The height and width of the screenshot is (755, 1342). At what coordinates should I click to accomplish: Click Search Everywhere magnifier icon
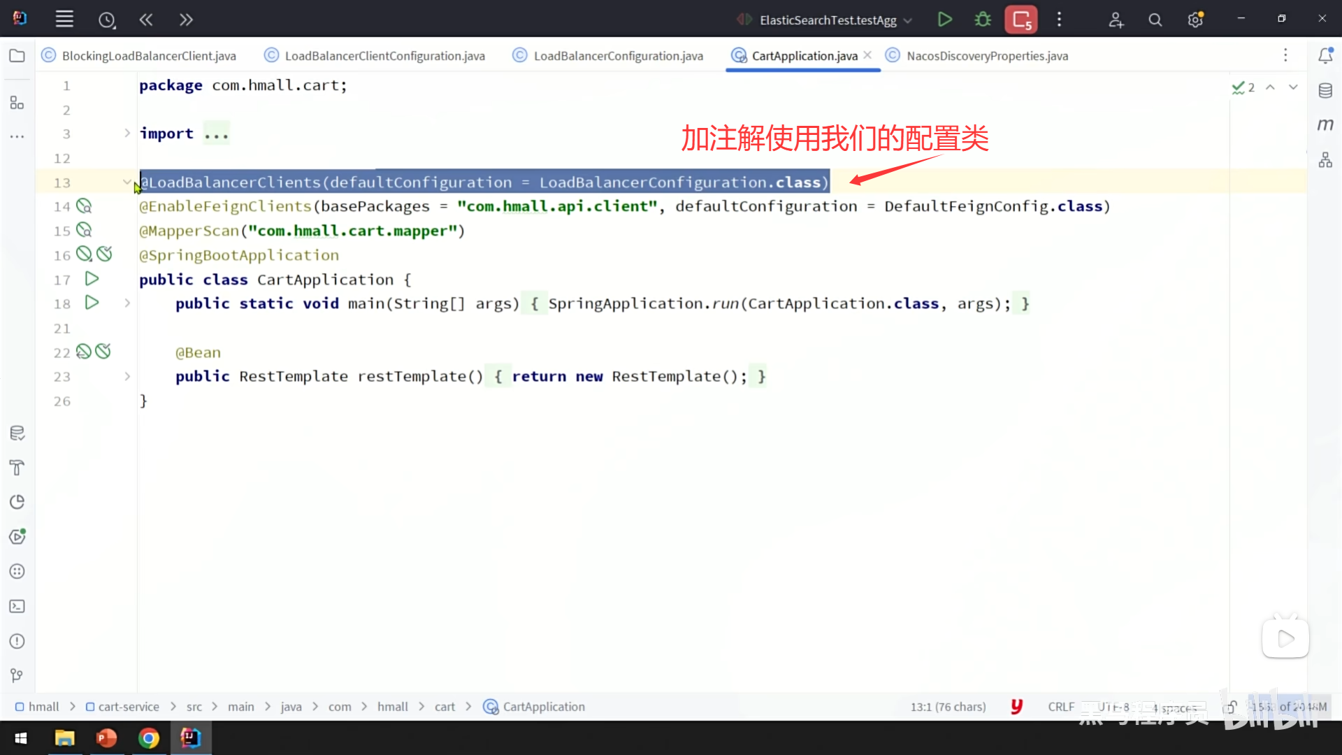pyautogui.click(x=1155, y=20)
